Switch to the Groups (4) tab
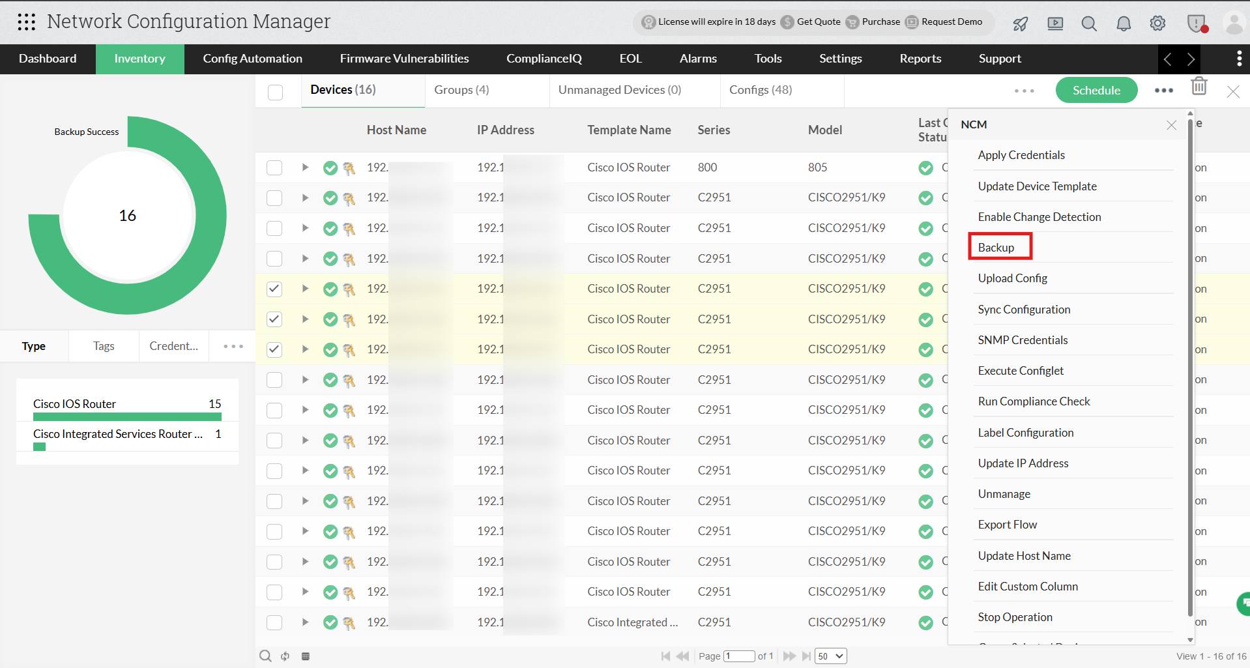This screenshot has width=1250, height=668. point(461,89)
